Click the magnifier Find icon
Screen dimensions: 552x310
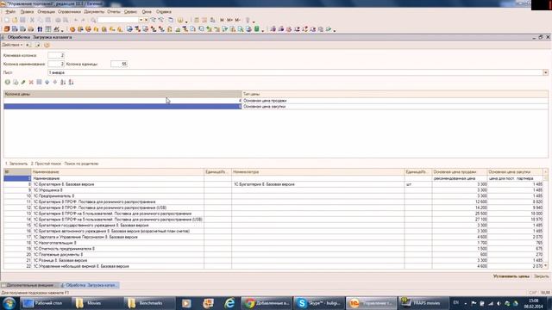(93, 20)
